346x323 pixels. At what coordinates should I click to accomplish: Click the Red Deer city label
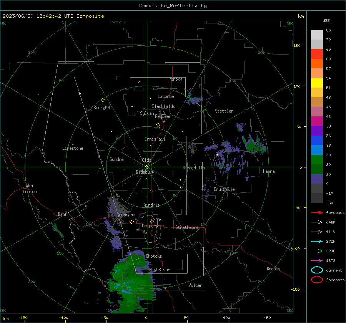163,116
